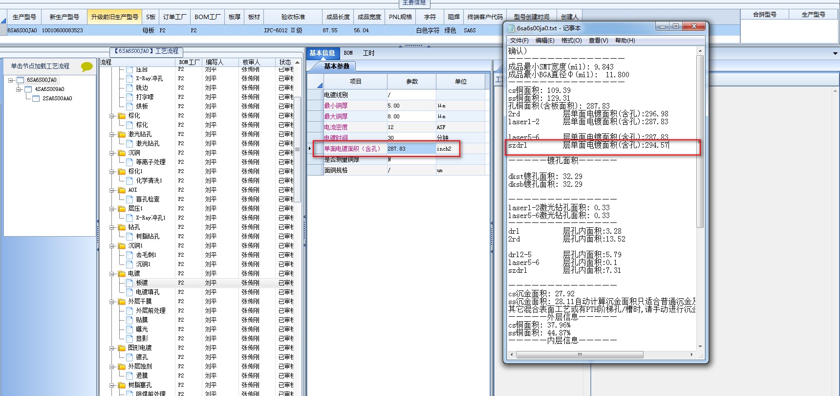Click the document icon of 盲孔检查

[x=130, y=199]
